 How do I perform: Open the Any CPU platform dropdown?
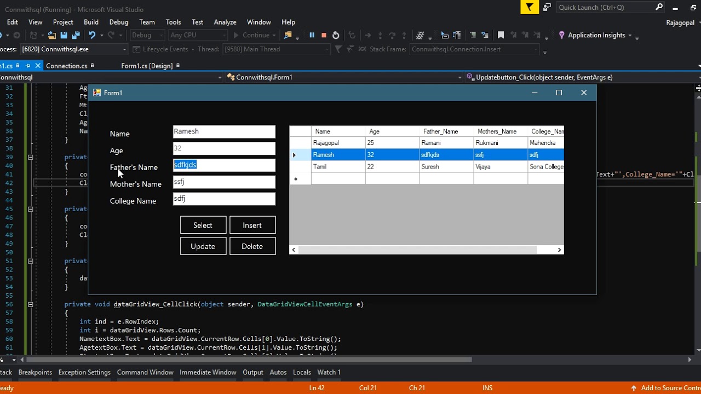(198, 35)
